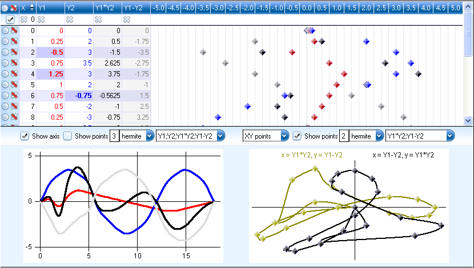This screenshot has height=268, width=474.
Task: Toggle X column sort arrows
Action: [32, 8]
